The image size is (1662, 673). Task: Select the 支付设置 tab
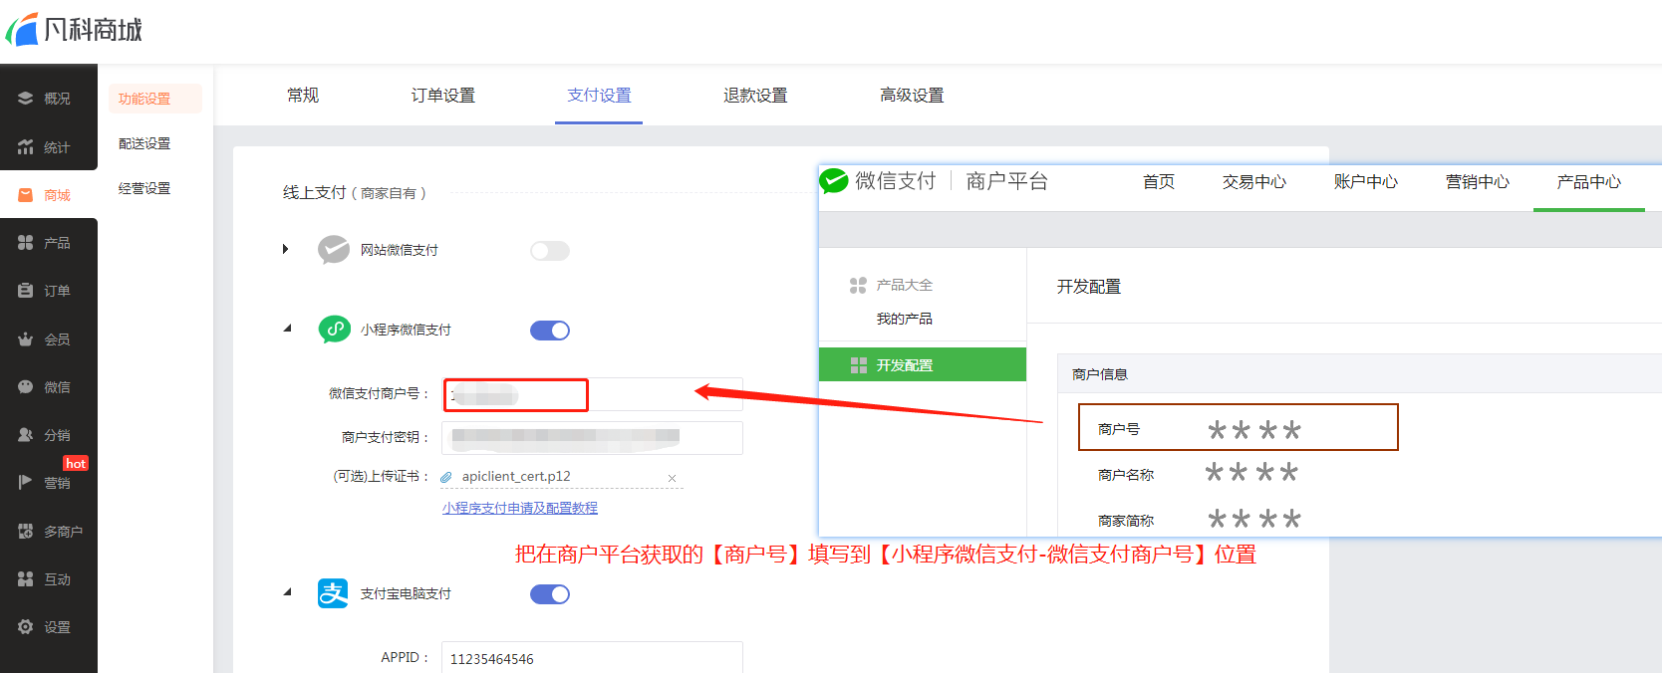599,95
